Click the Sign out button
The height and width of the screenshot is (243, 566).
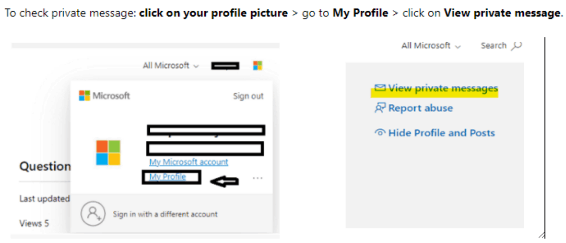click(x=248, y=96)
